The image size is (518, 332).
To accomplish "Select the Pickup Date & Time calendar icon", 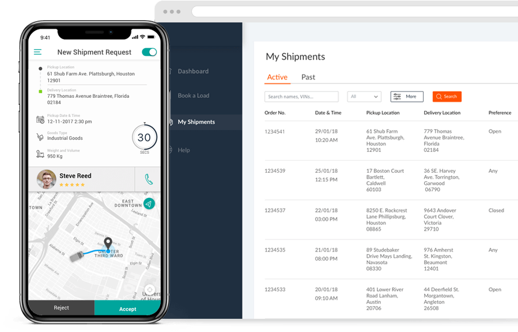I will 40,119.
